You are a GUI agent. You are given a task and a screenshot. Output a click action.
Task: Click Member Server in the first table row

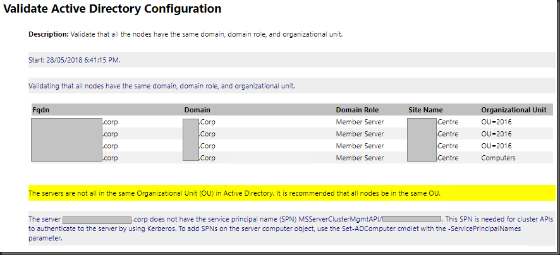360,122
